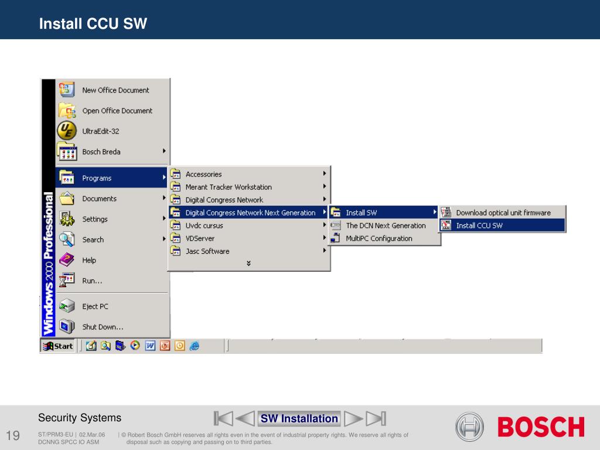Open Internet Explorer from quick launch

coord(195,346)
